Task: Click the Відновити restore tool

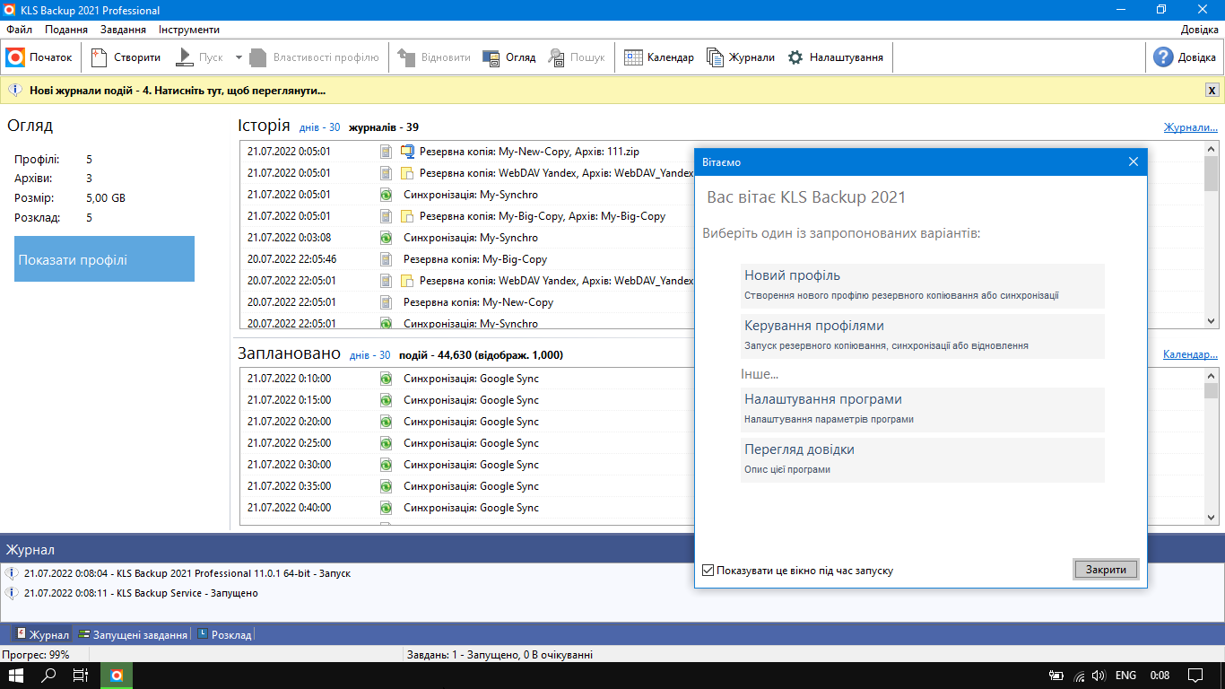Action: tap(433, 57)
